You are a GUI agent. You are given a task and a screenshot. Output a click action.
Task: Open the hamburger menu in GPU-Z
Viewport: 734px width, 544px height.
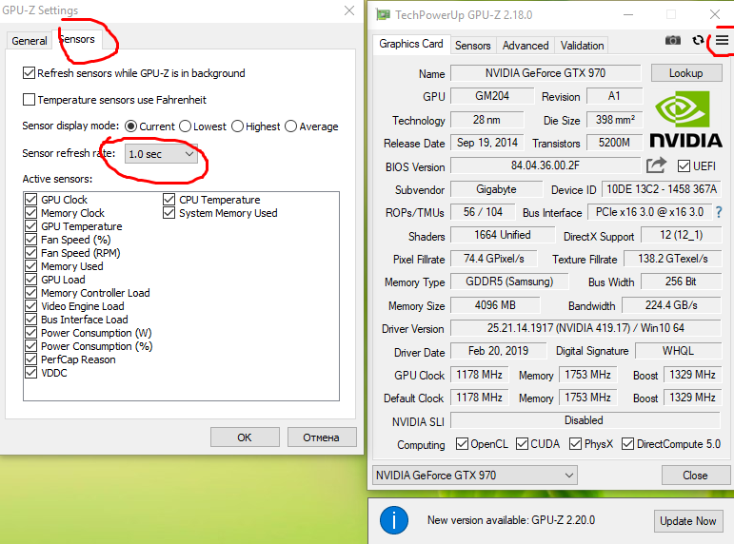[x=722, y=40]
